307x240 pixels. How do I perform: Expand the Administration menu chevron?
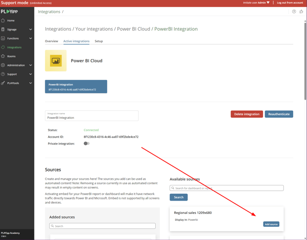click(31, 65)
